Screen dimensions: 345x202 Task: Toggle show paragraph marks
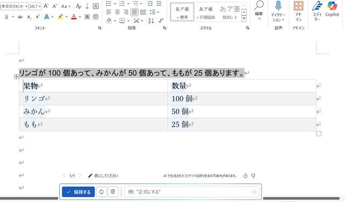pyautogui.click(x=161, y=20)
